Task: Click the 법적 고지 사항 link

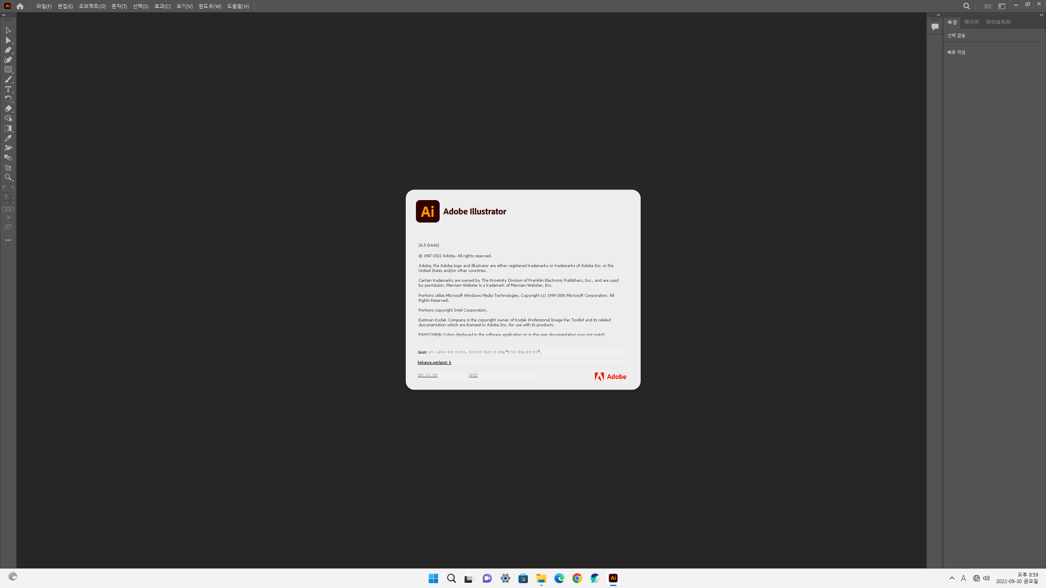Action: 427,375
